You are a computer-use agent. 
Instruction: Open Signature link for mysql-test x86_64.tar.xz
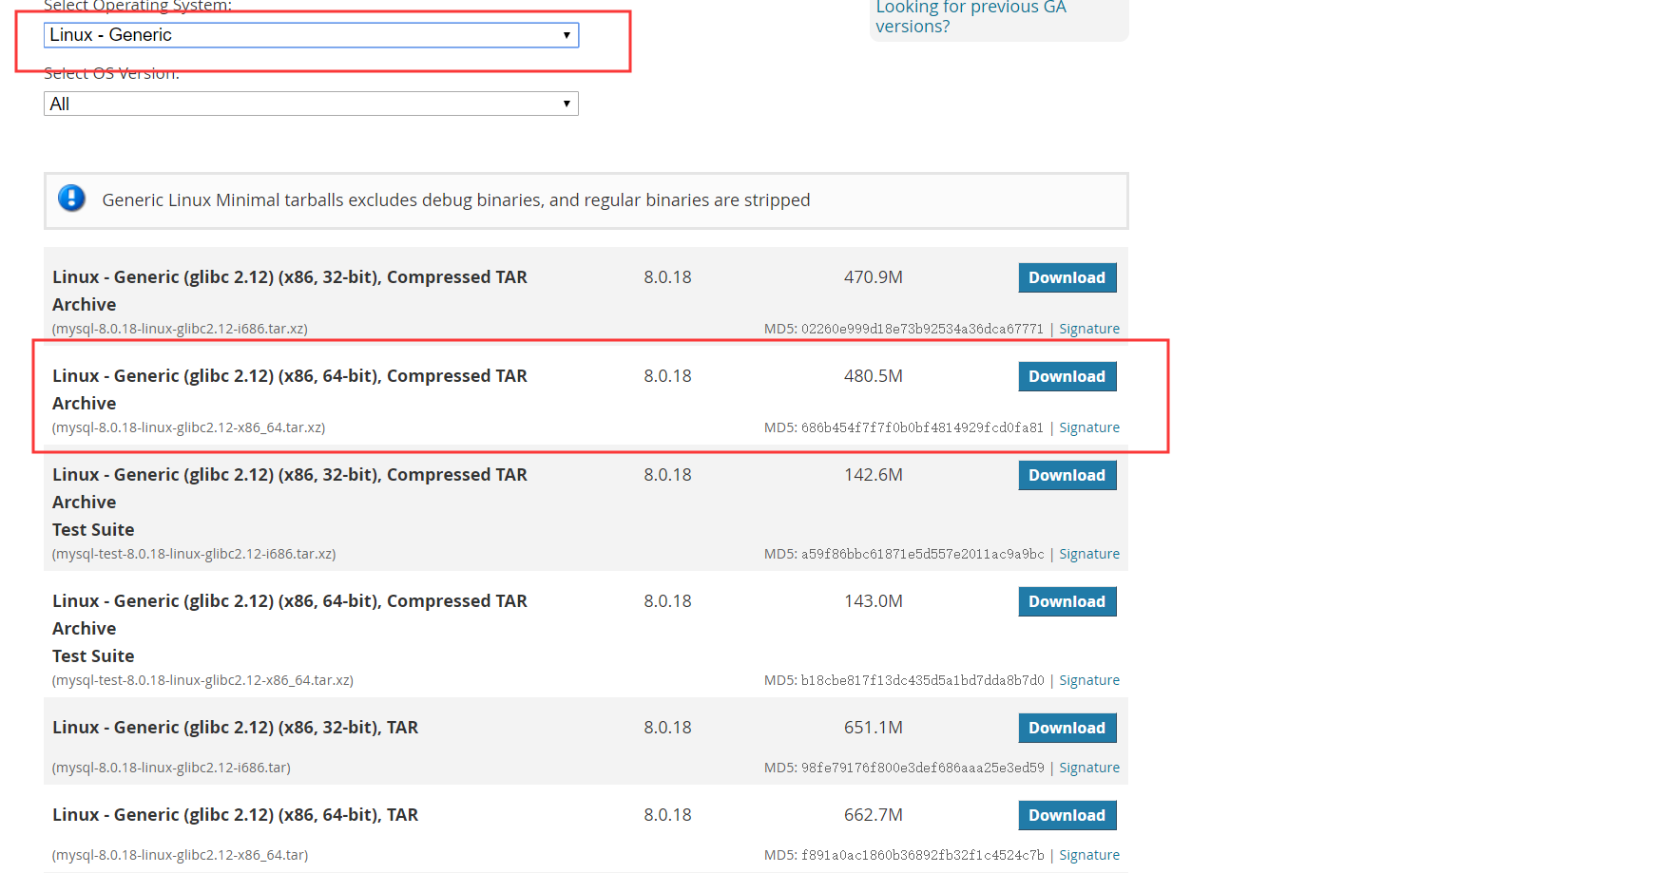[1089, 680]
